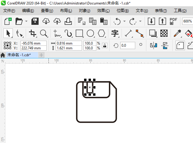Select the Polygon tool
Viewport: 193px width, 143px height.
101,33
